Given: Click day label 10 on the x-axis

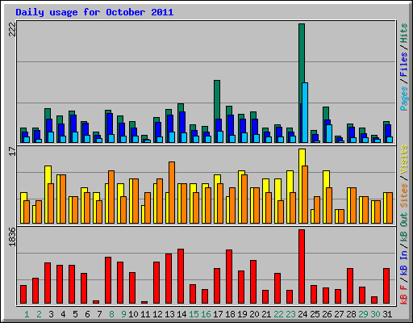Looking at the screenshot, I should [133, 314].
